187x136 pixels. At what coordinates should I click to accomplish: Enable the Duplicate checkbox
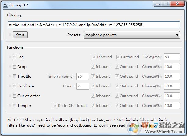tap(14, 86)
